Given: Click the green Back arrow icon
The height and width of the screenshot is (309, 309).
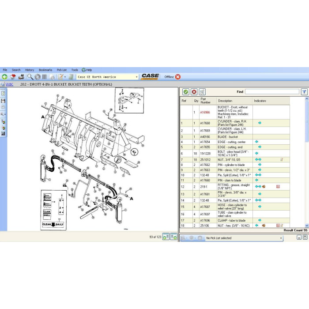Looking at the screenshot, I should point(4,77).
